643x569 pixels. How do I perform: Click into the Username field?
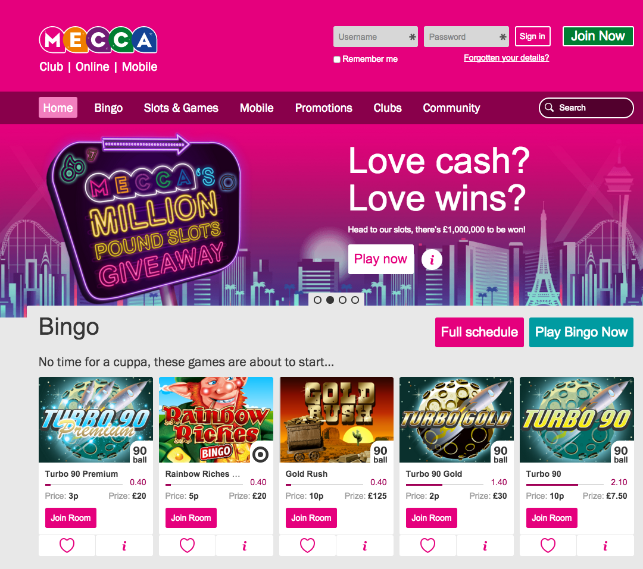pyautogui.click(x=376, y=37)
